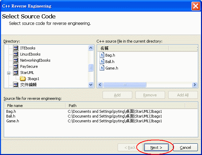
Task: Click the file list scroll right arrow
Action: point(195,84)
